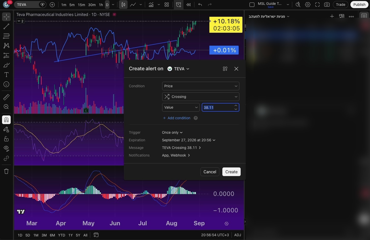Click Add condition link
Viewport: 370px width, 240px height.
[x=176, y=118]
